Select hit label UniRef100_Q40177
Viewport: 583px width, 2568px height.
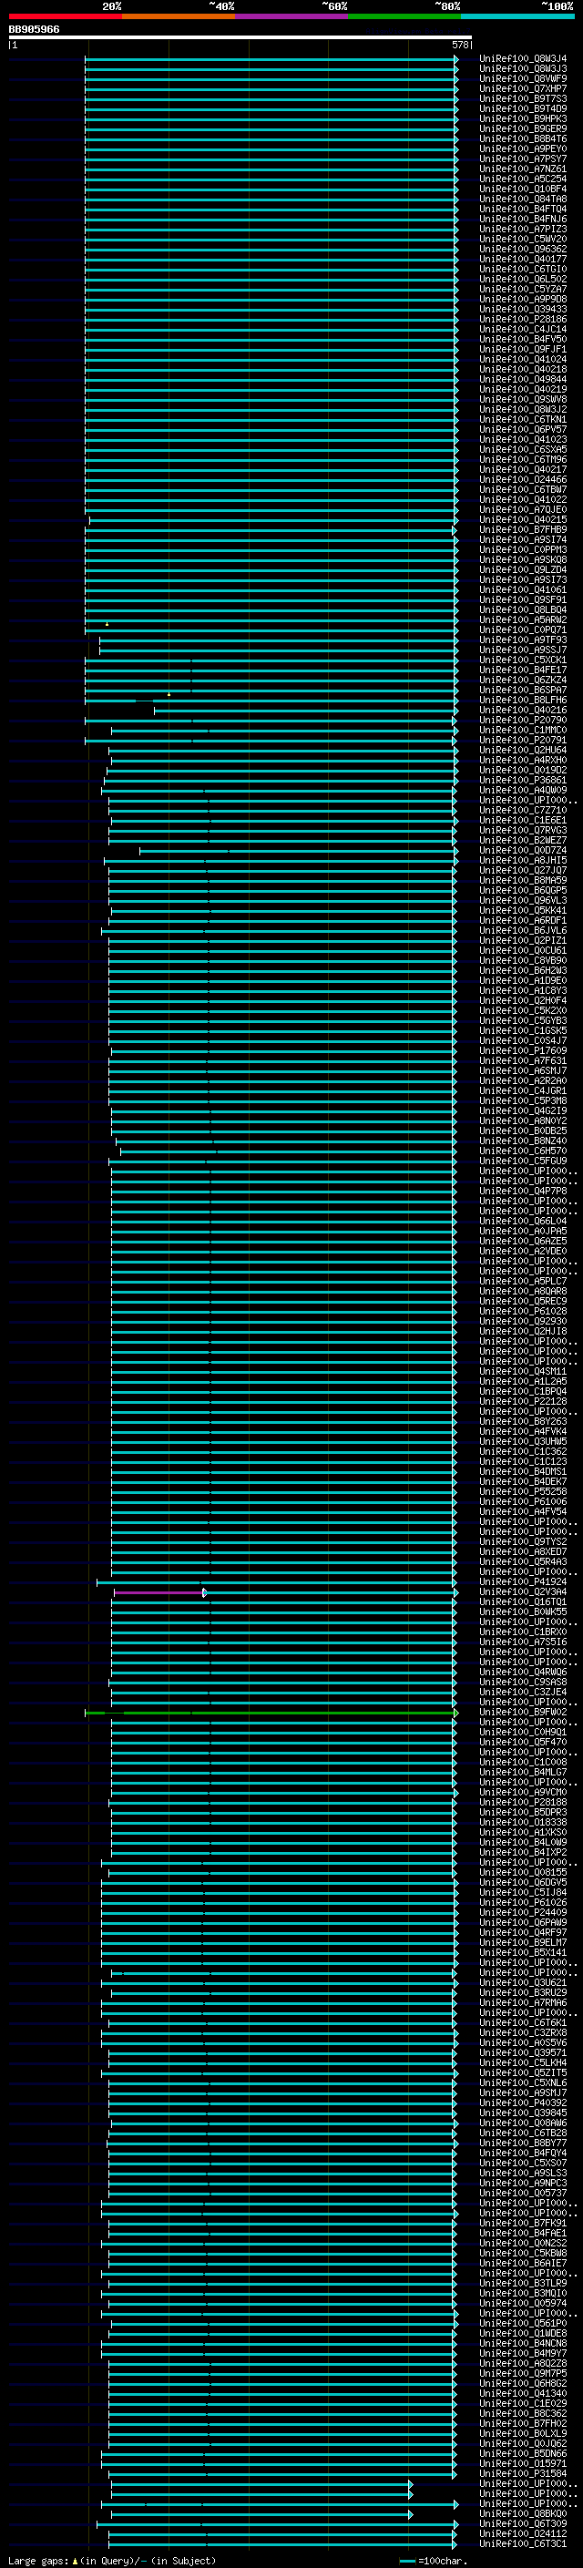[523, 260]
